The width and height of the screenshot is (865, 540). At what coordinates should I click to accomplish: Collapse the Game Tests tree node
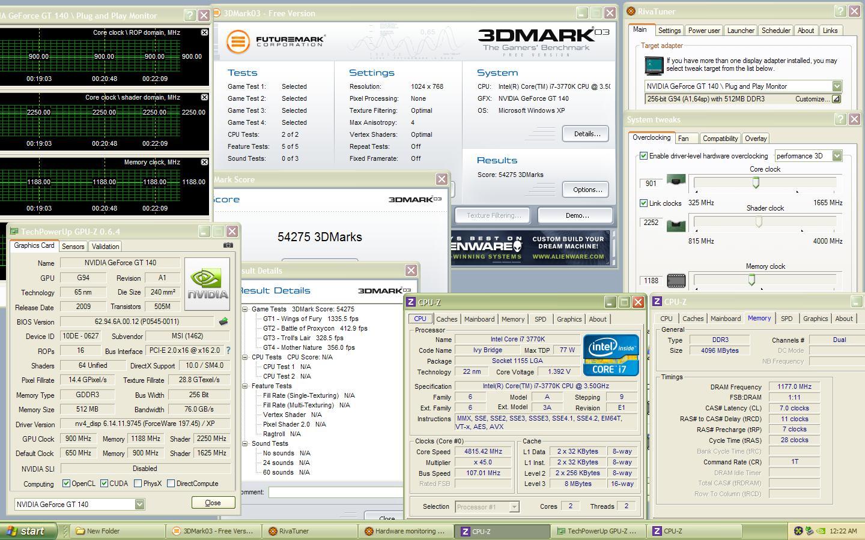tap(245, 309)
